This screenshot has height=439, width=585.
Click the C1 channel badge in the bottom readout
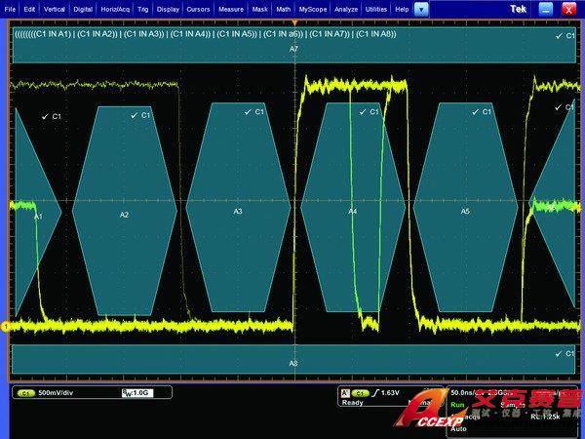tap(25, 392)
